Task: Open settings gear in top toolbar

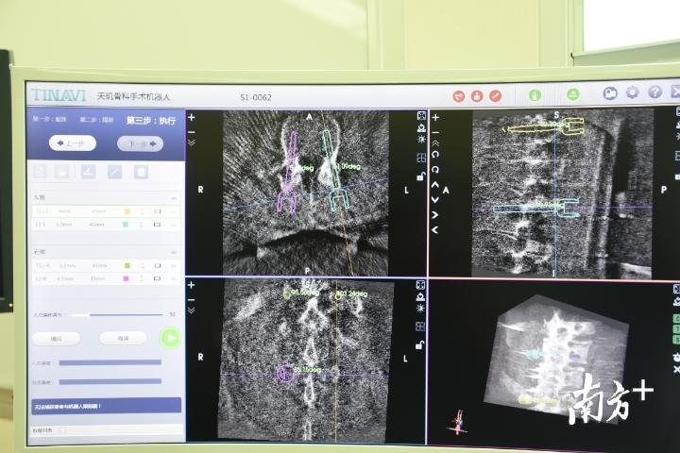Action: click(632, 93)
